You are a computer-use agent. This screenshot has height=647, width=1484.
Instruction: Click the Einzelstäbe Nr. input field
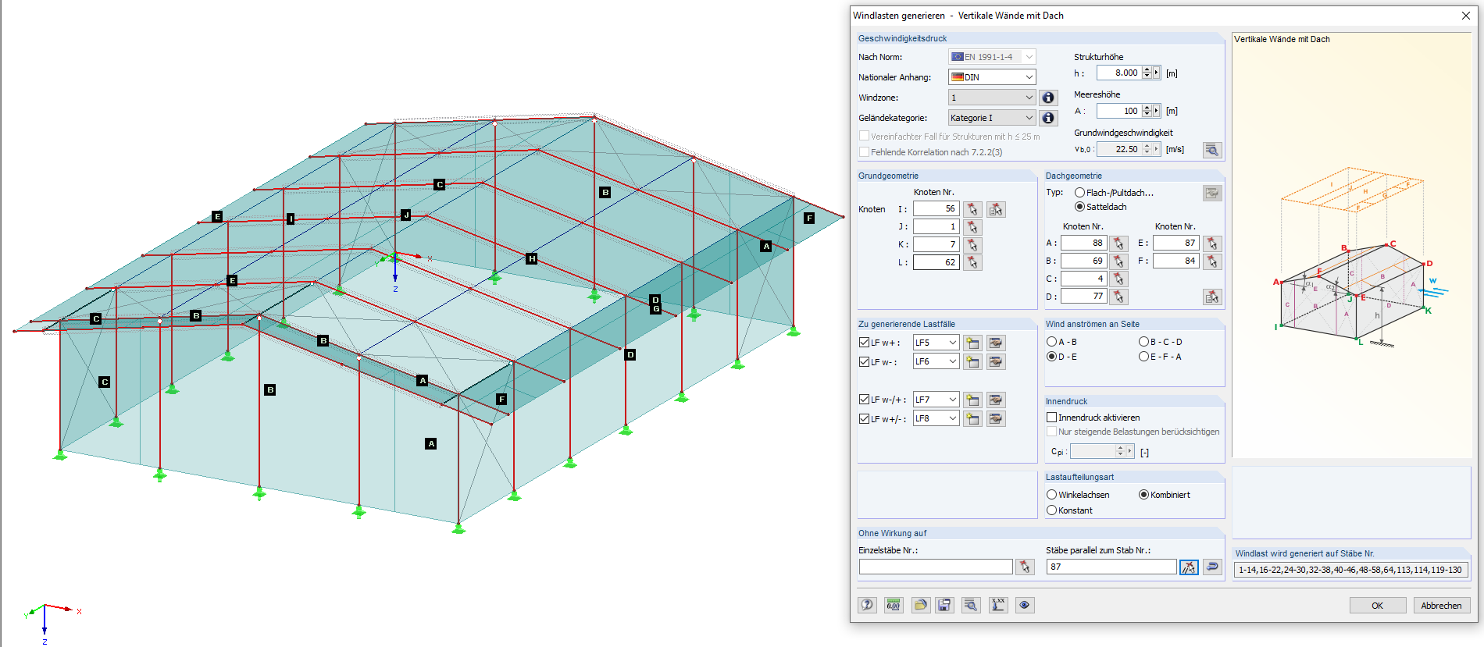coord(936,567)
